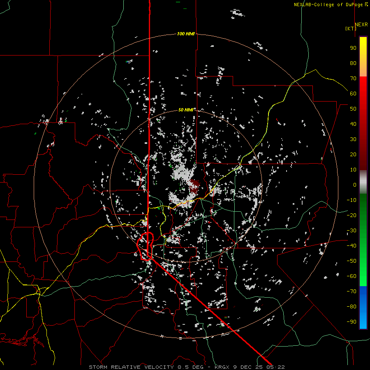Click the -20 value on velocity scale

(351, 215)
